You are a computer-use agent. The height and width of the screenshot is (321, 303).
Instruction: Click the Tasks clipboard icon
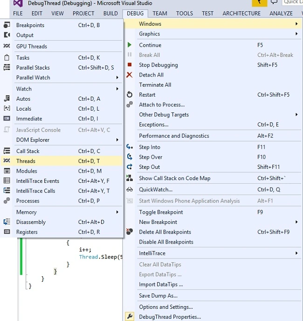click(7, 57)
